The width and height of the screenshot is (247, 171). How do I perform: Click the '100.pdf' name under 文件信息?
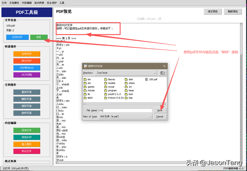(x=10, y=26)
